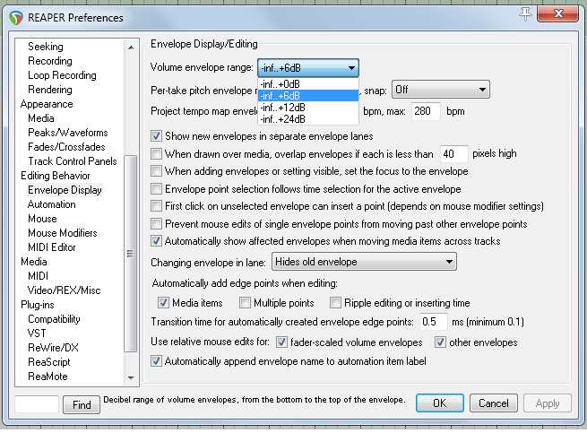Select Editing Behavior category
This screenshot has height=433, width=587.
(x=56, y=176)
